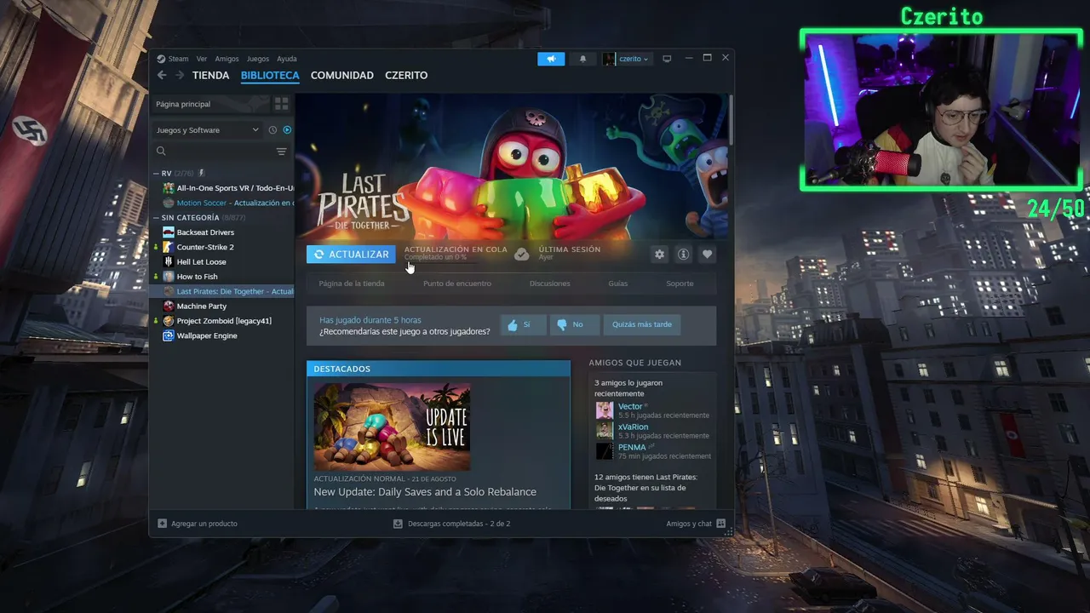Viewport: 1090px width, 613px height.
Task: Open the notifications bell
Action: click(583, 59)
